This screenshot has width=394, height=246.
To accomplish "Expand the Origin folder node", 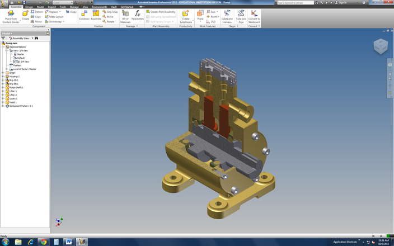I will click(x=3, y=73).
